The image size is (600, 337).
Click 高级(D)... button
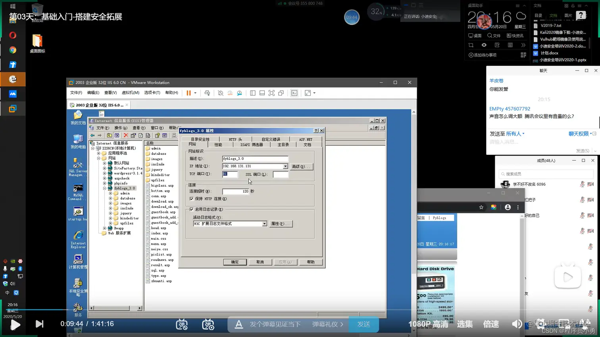click(x=301, y=166)
